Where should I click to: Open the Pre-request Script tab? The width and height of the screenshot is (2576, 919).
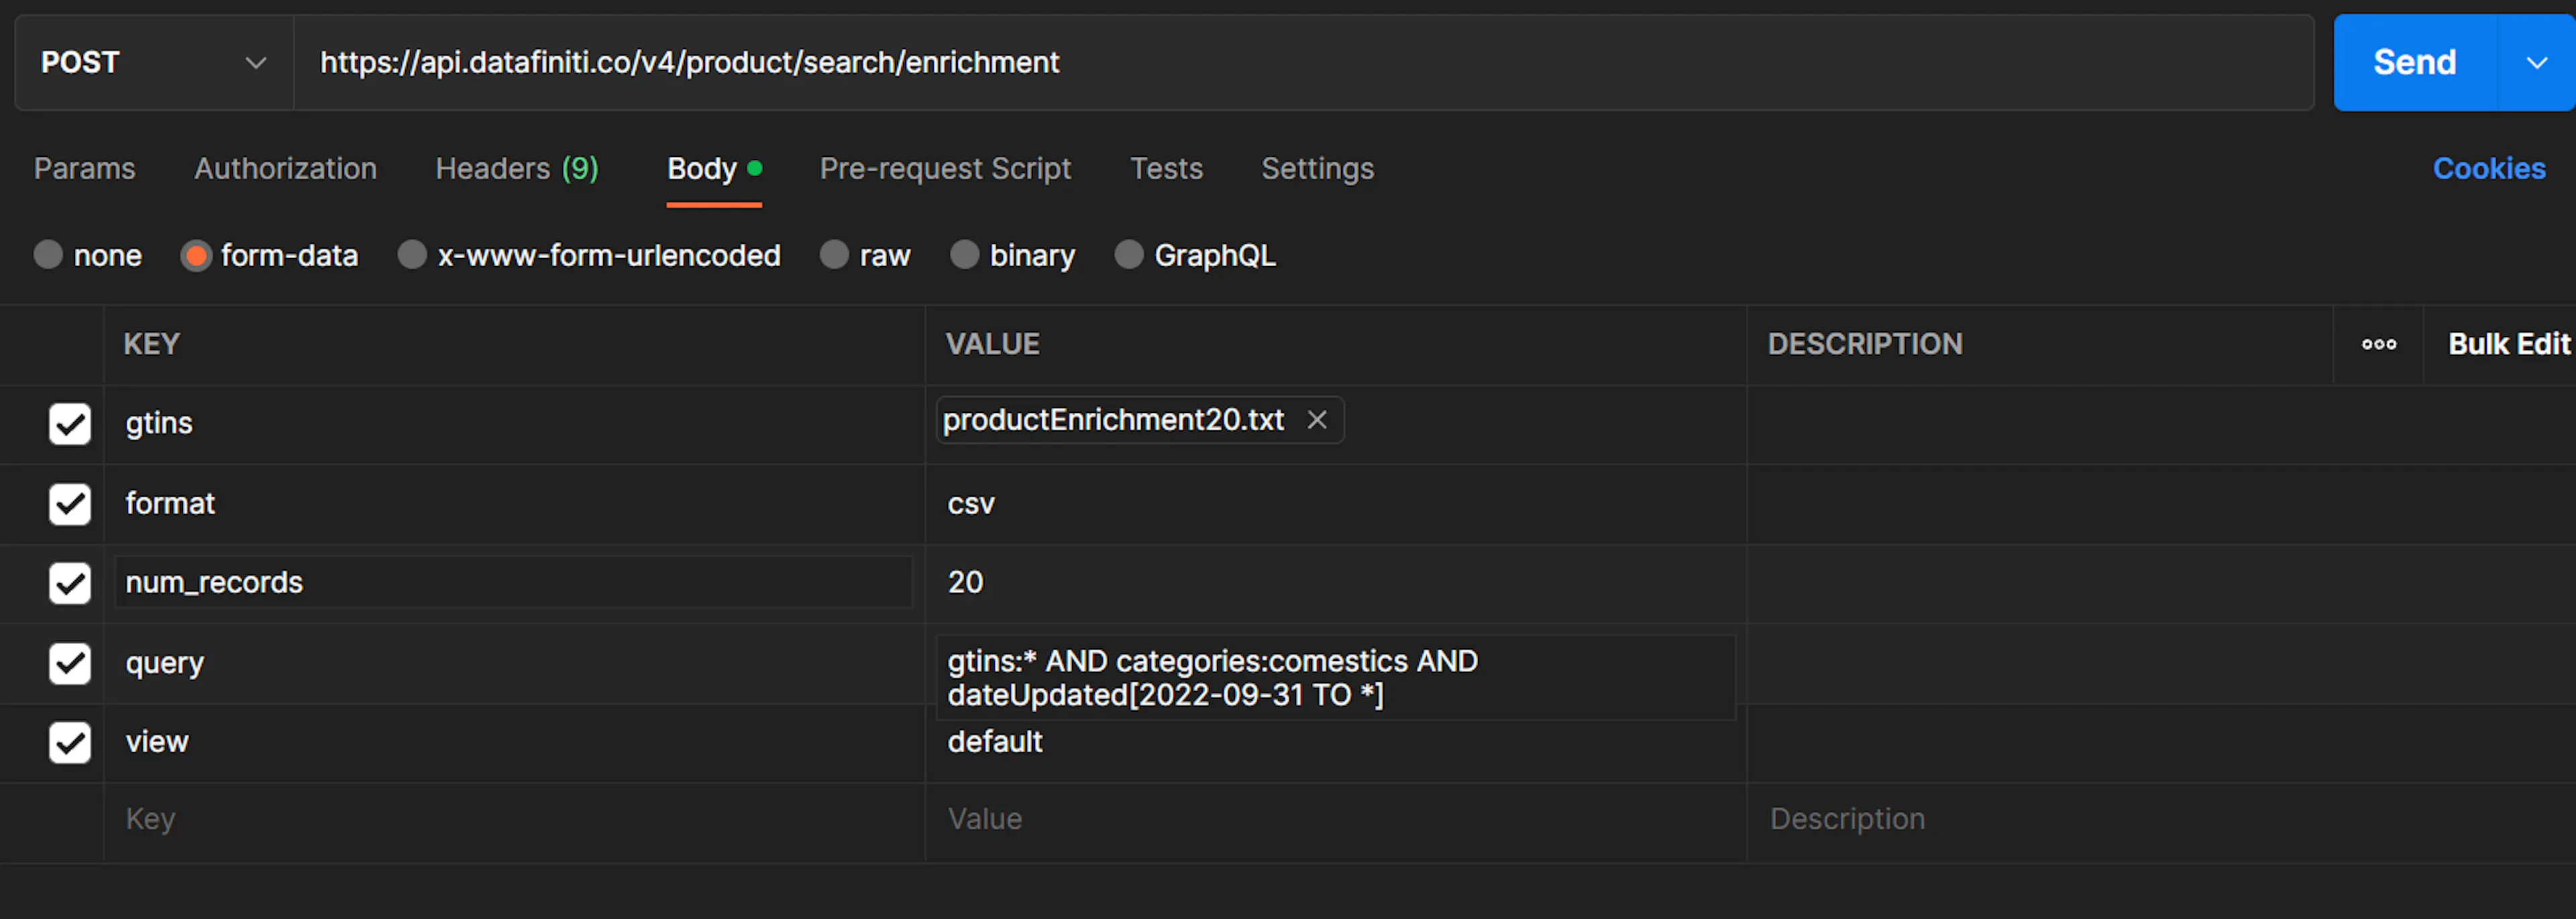945,168
